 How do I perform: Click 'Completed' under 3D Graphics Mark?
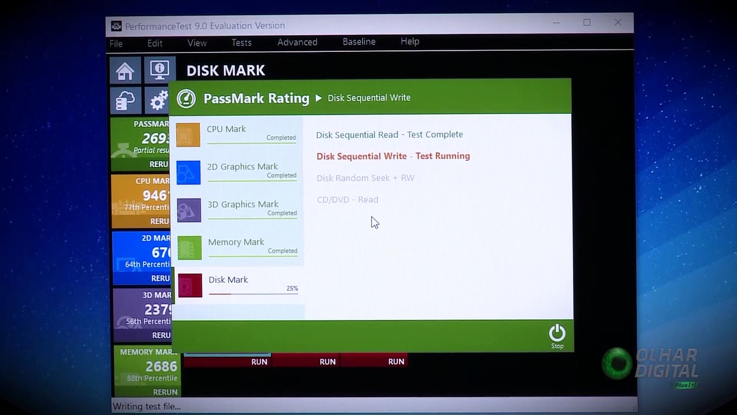pos(282,213)
